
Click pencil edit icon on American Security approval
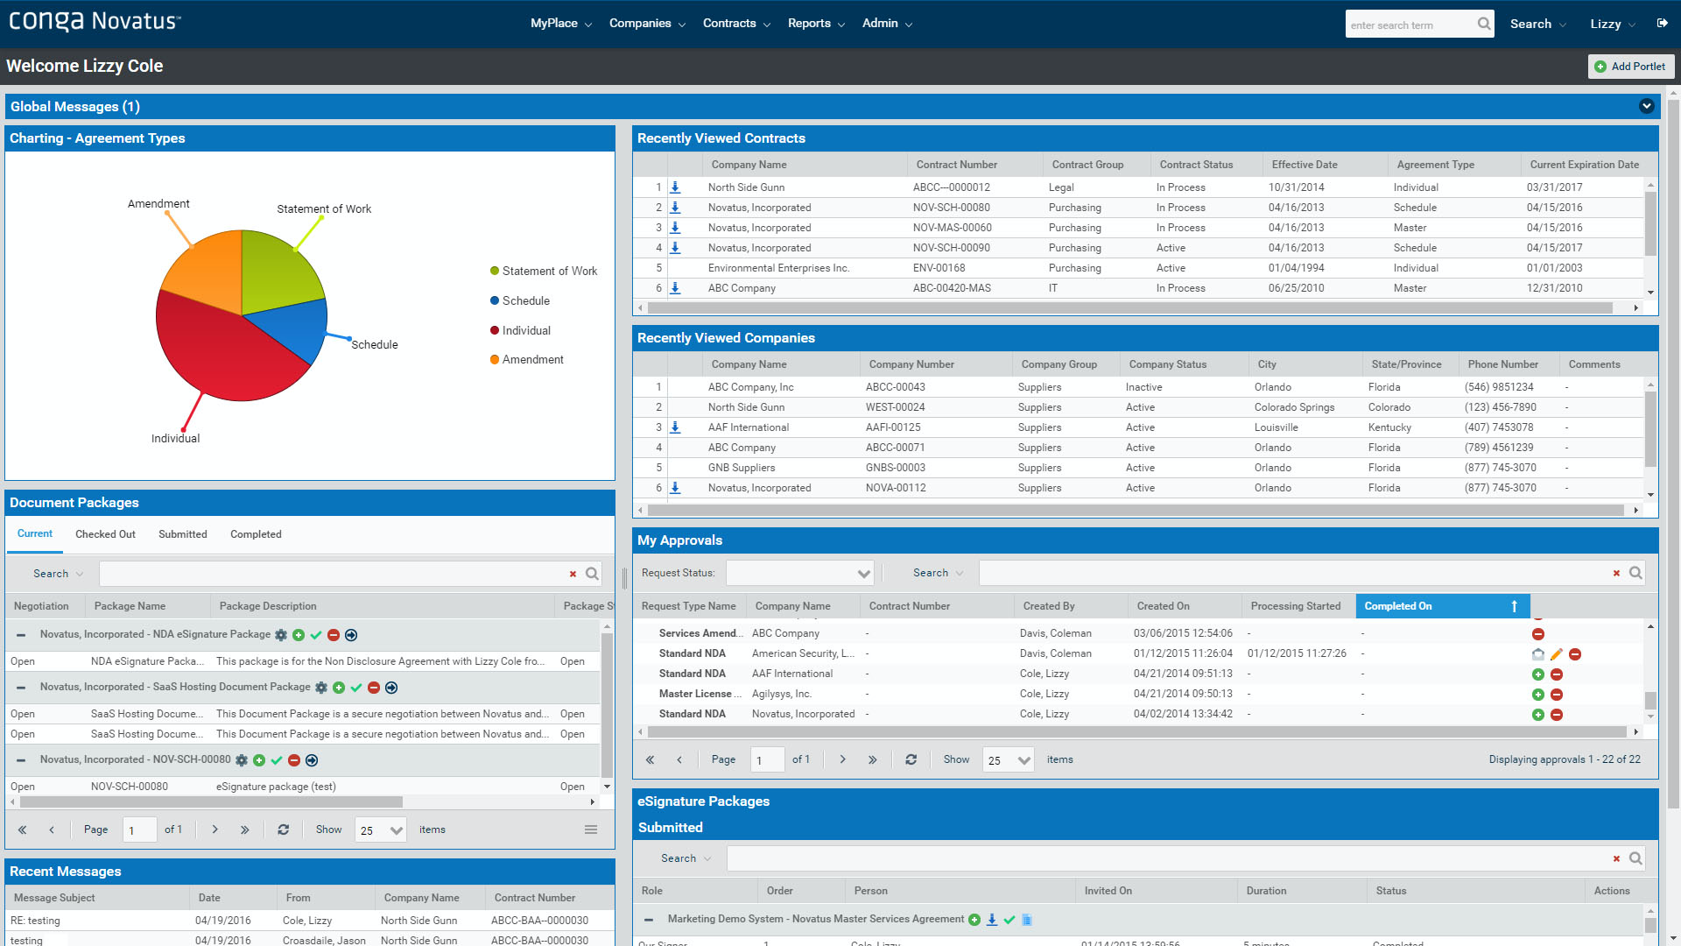[1557, 654]
